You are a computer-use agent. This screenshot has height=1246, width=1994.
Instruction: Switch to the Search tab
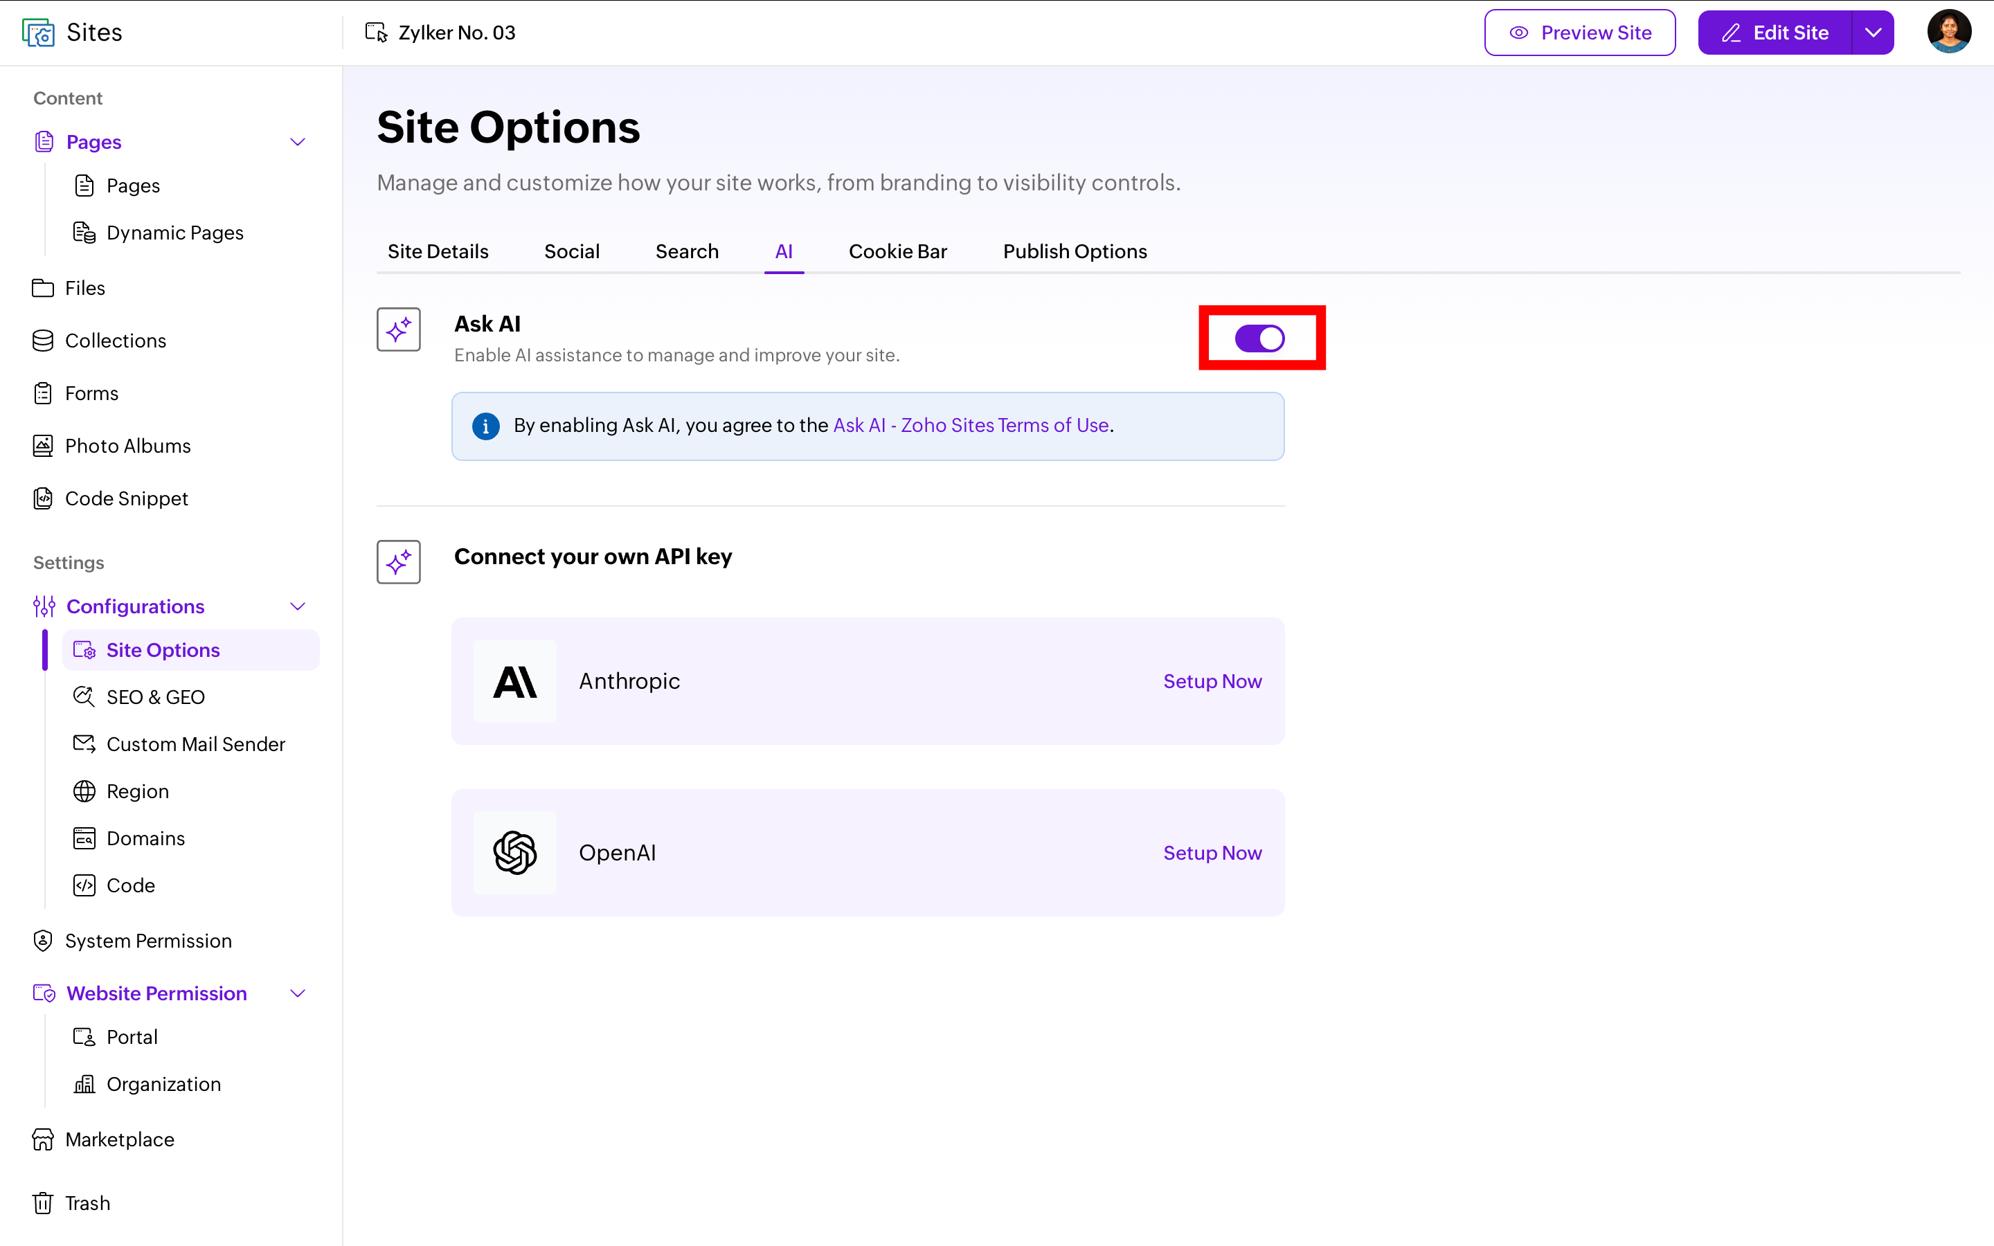686,251
